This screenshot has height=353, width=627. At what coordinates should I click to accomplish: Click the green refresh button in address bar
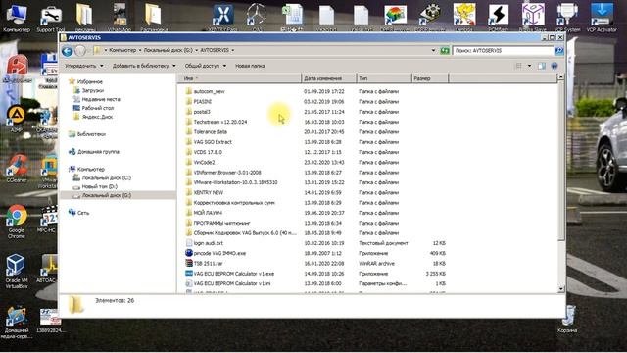[x=444, y=50]
